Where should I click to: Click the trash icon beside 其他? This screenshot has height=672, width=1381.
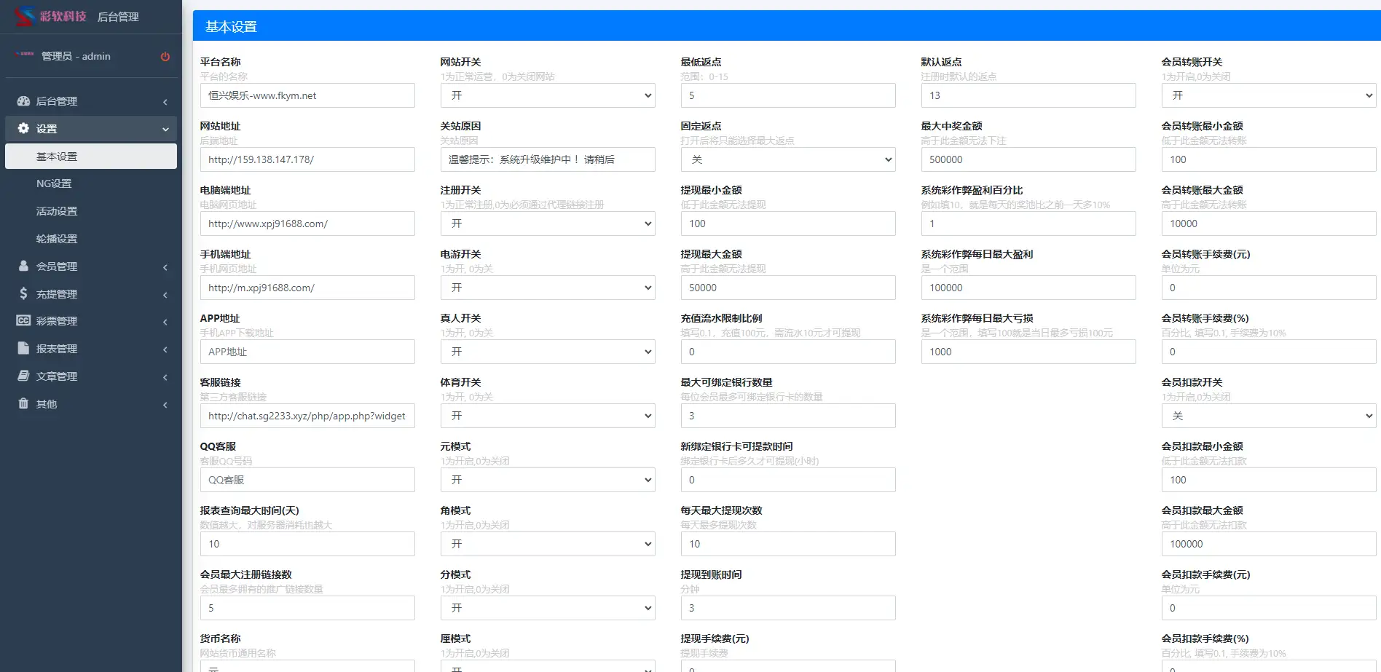coord(23,403)
